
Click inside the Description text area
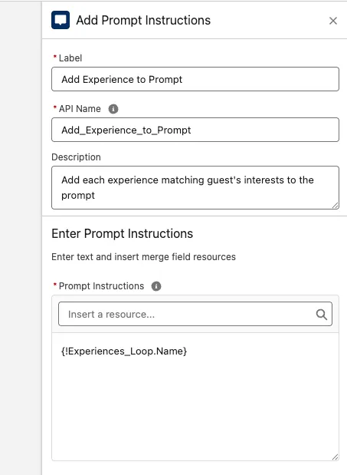(195, 187)
